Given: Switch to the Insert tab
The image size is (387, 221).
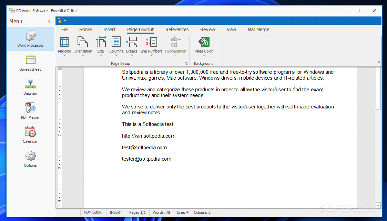Looking at the screenshot, I should pyautogui.click(x=109, y=30).
